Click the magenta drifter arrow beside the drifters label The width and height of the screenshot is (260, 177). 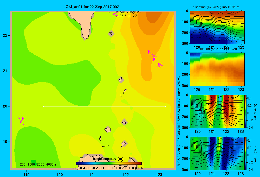[115, 14]
